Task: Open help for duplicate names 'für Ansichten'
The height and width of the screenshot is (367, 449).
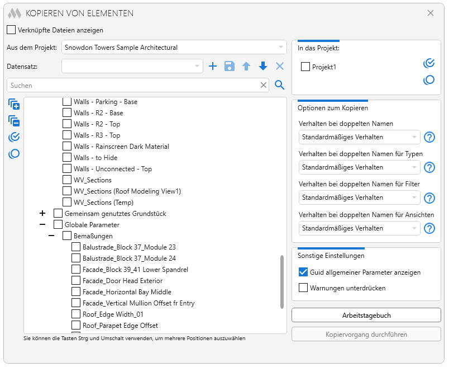Action: (429, 228)
